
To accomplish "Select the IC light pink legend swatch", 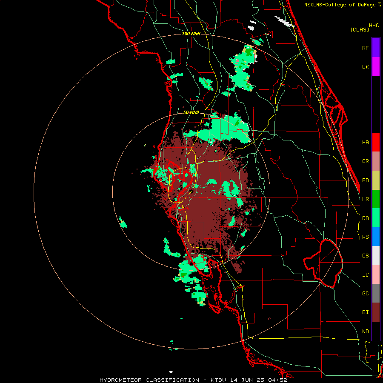I will (376, 274).
